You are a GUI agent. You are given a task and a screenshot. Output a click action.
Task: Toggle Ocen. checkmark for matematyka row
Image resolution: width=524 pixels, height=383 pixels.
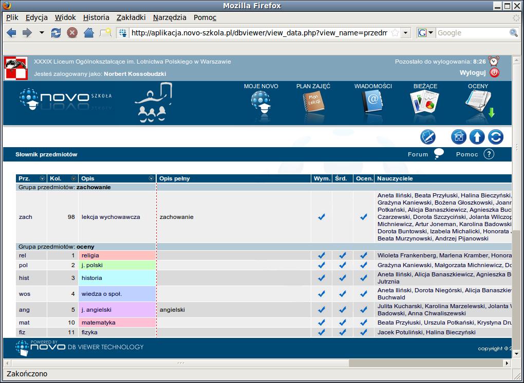point(364,322)
